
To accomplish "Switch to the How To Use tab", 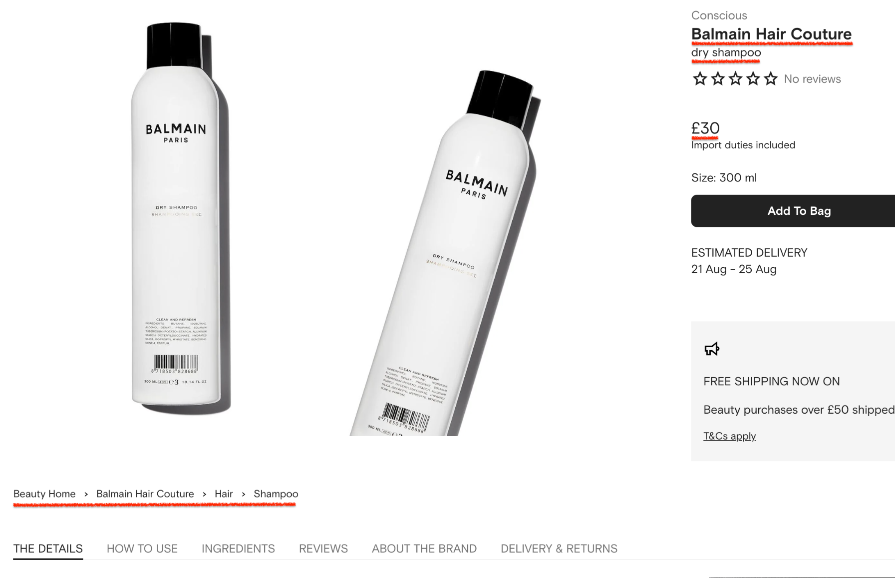I will coord(142,549).
